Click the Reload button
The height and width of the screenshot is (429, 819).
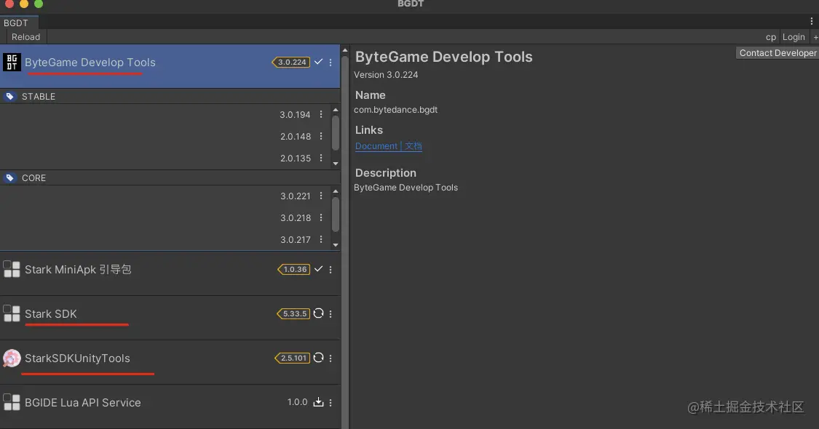pos(26,37)
